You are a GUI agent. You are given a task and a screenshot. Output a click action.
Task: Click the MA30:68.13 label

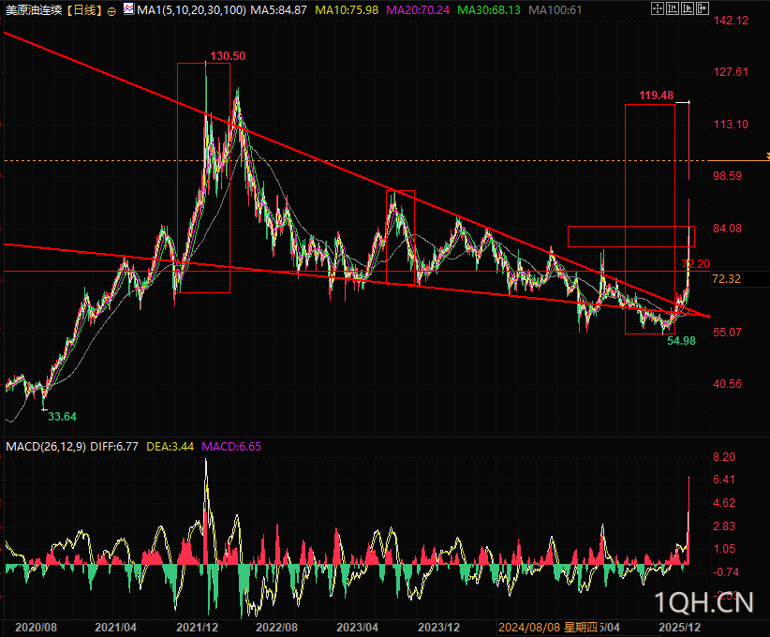(489, 9)
